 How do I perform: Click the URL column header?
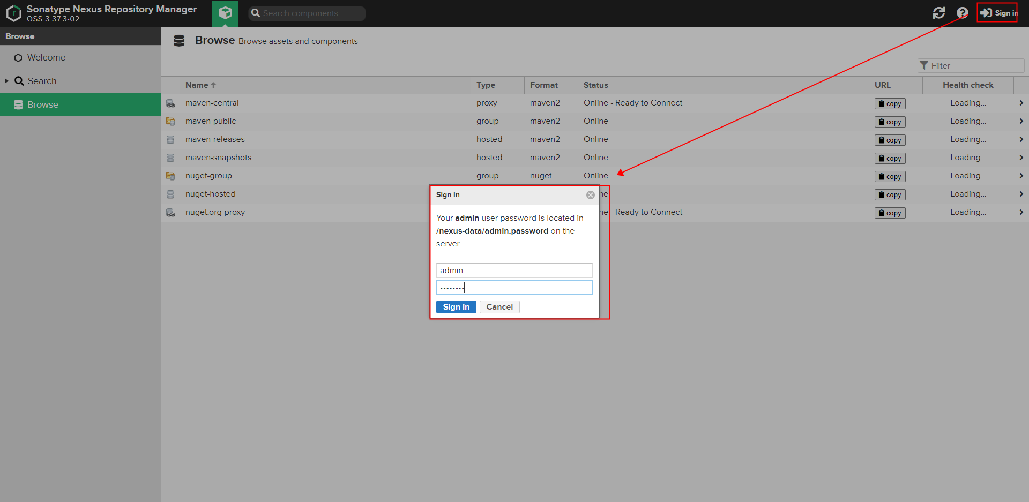point(896,85)
